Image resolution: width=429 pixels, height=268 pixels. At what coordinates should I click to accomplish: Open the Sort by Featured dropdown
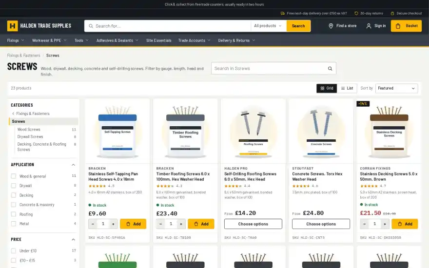(x=396, y=88)
